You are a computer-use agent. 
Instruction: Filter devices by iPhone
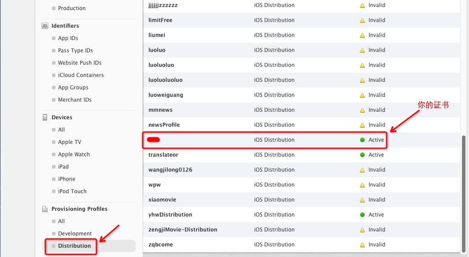[66, 179]
